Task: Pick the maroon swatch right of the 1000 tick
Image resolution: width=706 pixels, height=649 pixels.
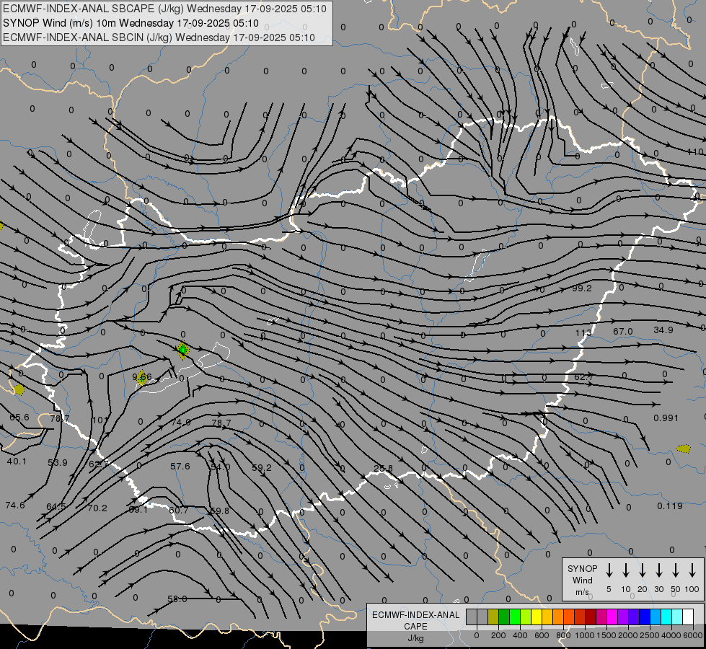Action: [x=591, y=617]
